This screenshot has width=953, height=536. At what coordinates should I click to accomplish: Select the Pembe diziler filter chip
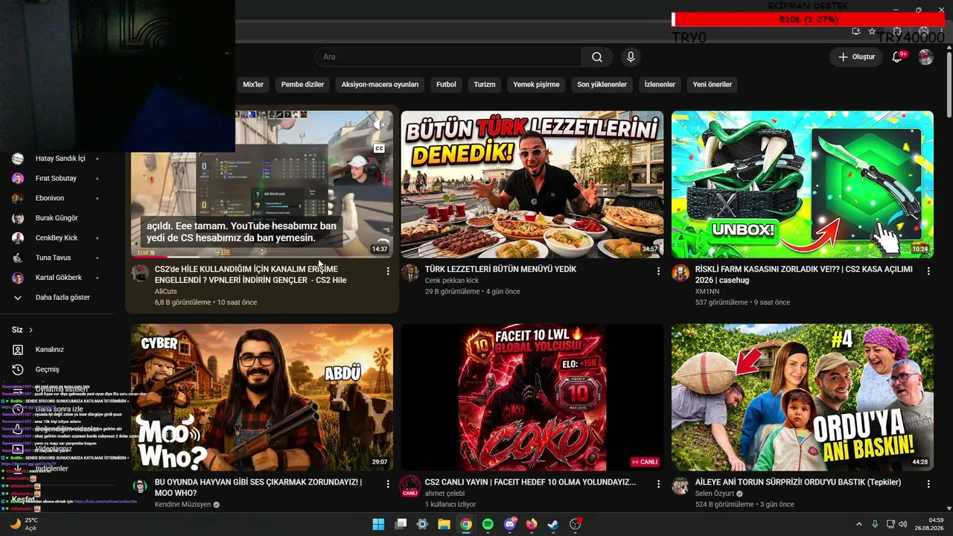302,85
